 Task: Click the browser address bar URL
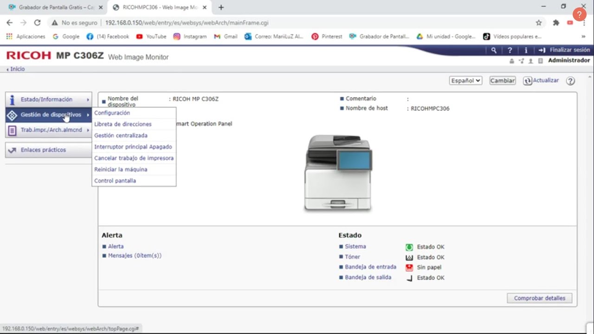click(187, 23)
